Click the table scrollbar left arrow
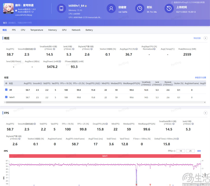 click(x=5, y=102)
